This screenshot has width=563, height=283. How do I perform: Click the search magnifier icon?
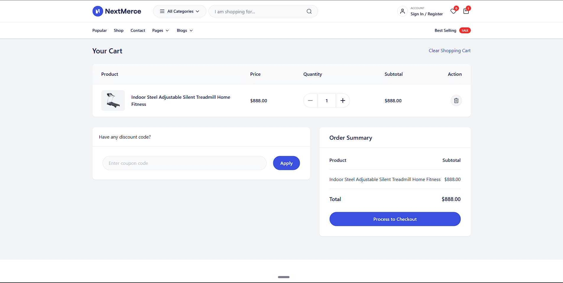[309, 11]
